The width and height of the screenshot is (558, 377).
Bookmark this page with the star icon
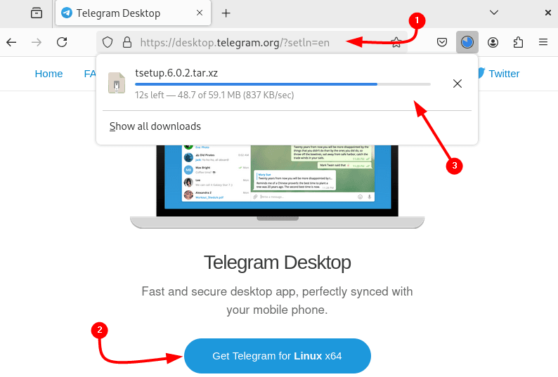(x=396, y=42)
